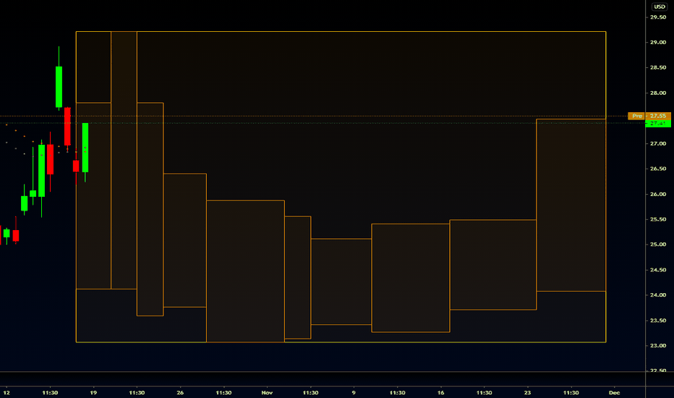
Task: Open the USD currency selector
Action: pyautogui.click(x=660, y=7)
